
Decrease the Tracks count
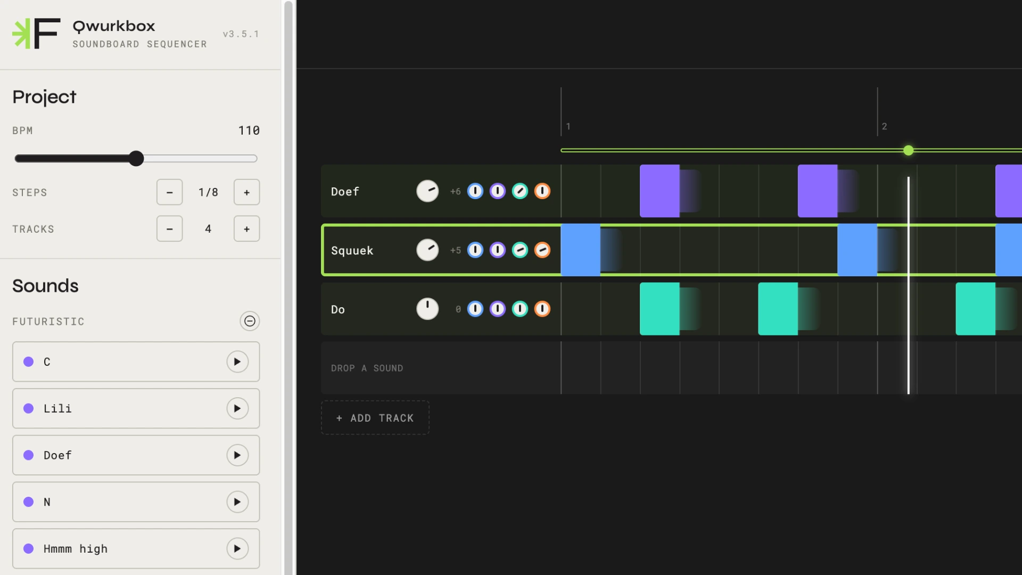(x=170, y=229)
